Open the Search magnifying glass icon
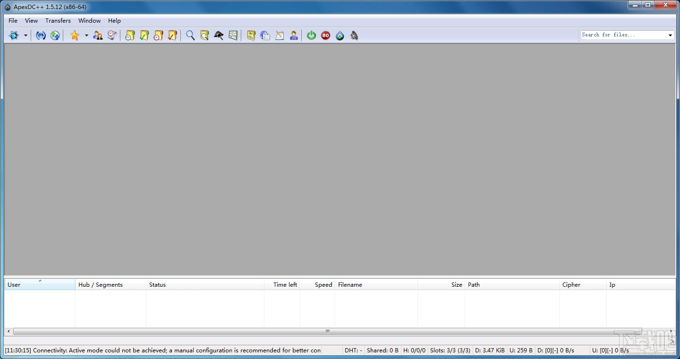The width and height of the screenshot is (680, 359). tap(190, 35)
